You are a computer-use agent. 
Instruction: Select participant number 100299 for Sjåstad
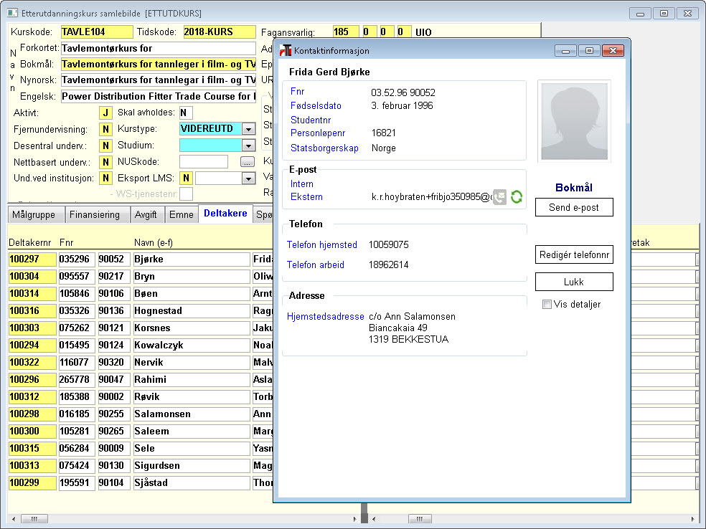tap(32, 483)
